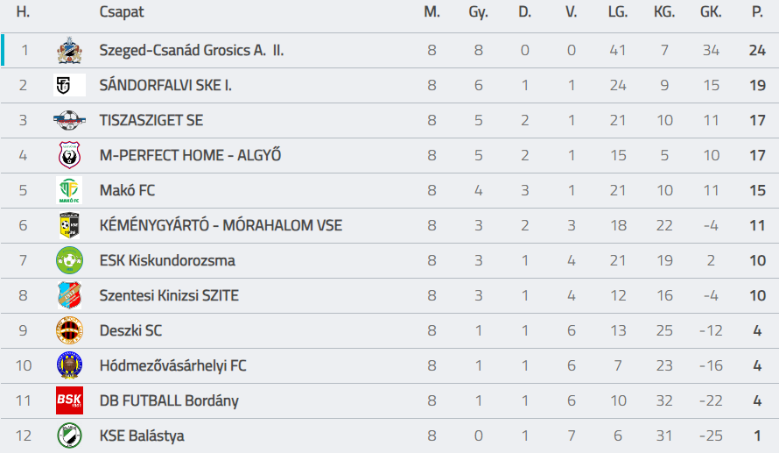
Task: Open the SÁNDORFALVI SKE I. team page
Action: click(x=165, y=85)
